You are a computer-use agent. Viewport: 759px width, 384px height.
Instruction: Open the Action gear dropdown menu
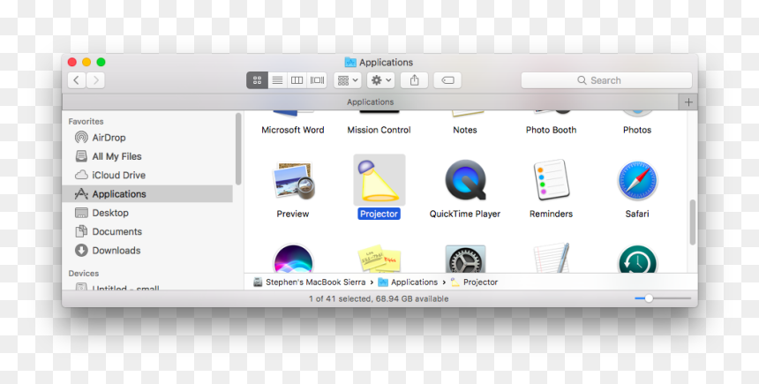point(381,80)
